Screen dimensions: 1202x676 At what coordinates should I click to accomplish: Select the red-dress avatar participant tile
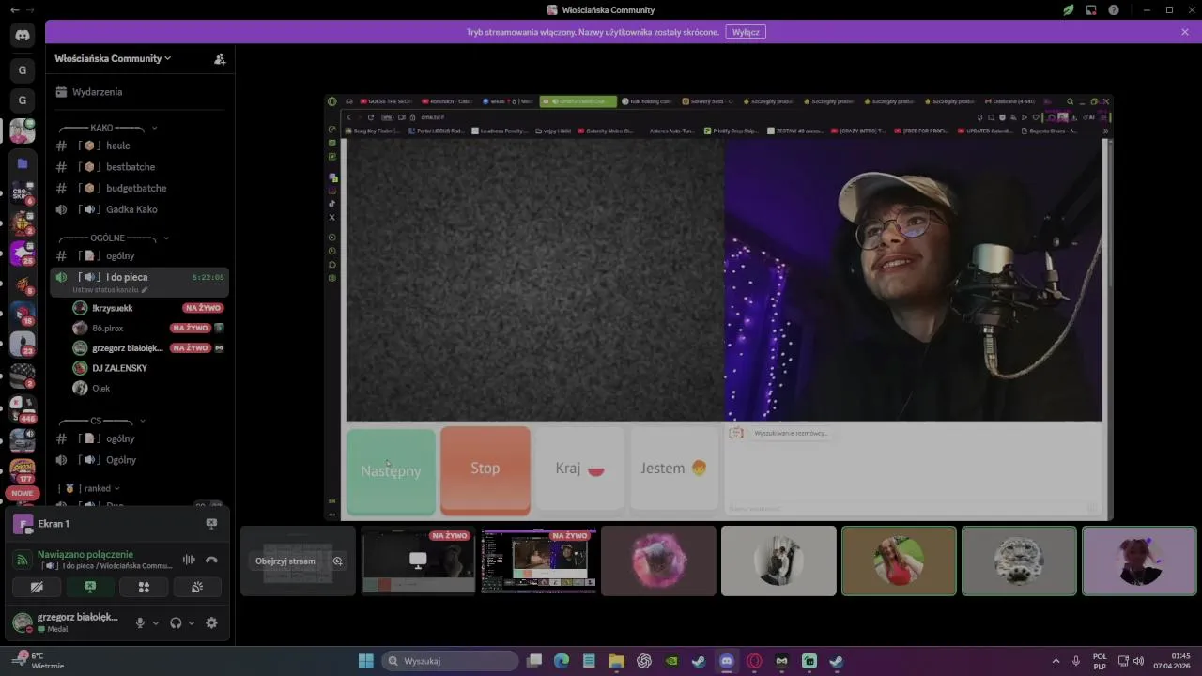(899, 561)
